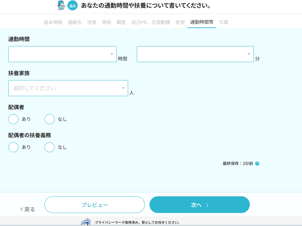Select なし for 配偶者の扶養義務

pos(49,147)
